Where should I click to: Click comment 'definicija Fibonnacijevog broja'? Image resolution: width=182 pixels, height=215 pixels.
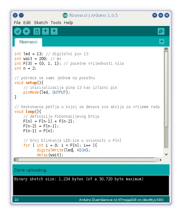pyautogui.click(x=61, y=116)
